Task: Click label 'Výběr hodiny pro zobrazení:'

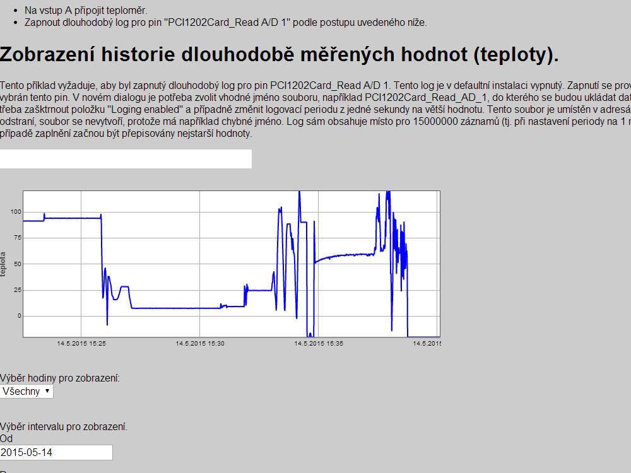Action: [x=59, y=378]
